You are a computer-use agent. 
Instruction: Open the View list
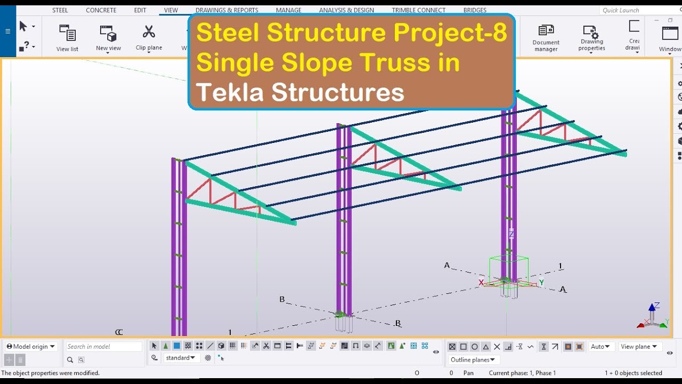(67, 37)
